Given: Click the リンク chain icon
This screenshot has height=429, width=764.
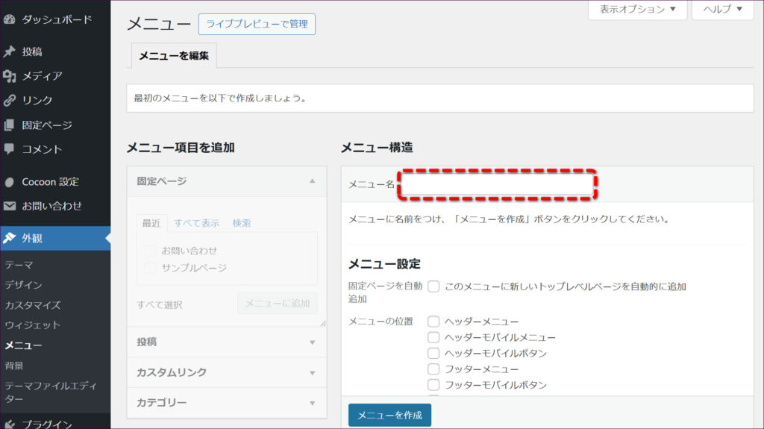Looking at the screenshot, I should point(10,101).
